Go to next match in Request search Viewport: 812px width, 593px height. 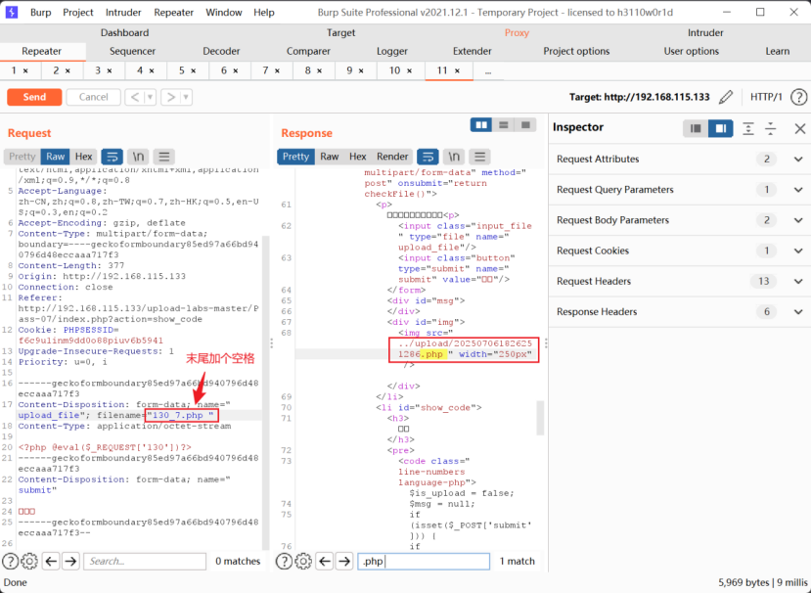point(71,561)
